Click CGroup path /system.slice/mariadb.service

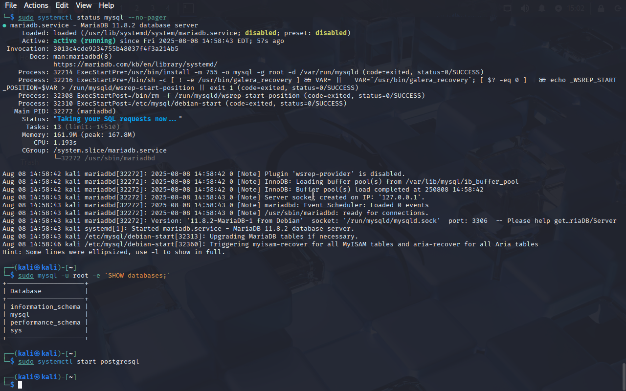pyautogui.click(x=110, y=151)
